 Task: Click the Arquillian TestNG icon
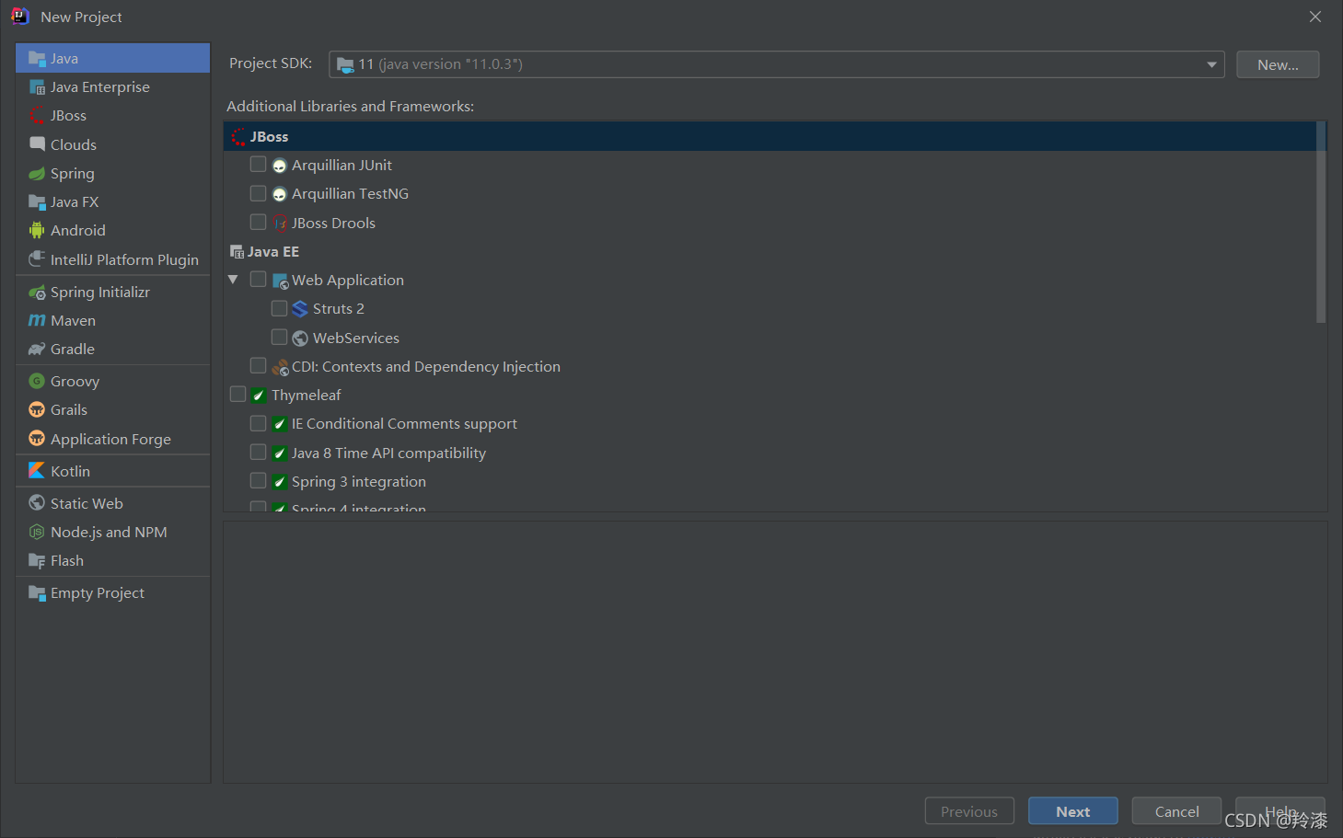click(x=280, y=194)
